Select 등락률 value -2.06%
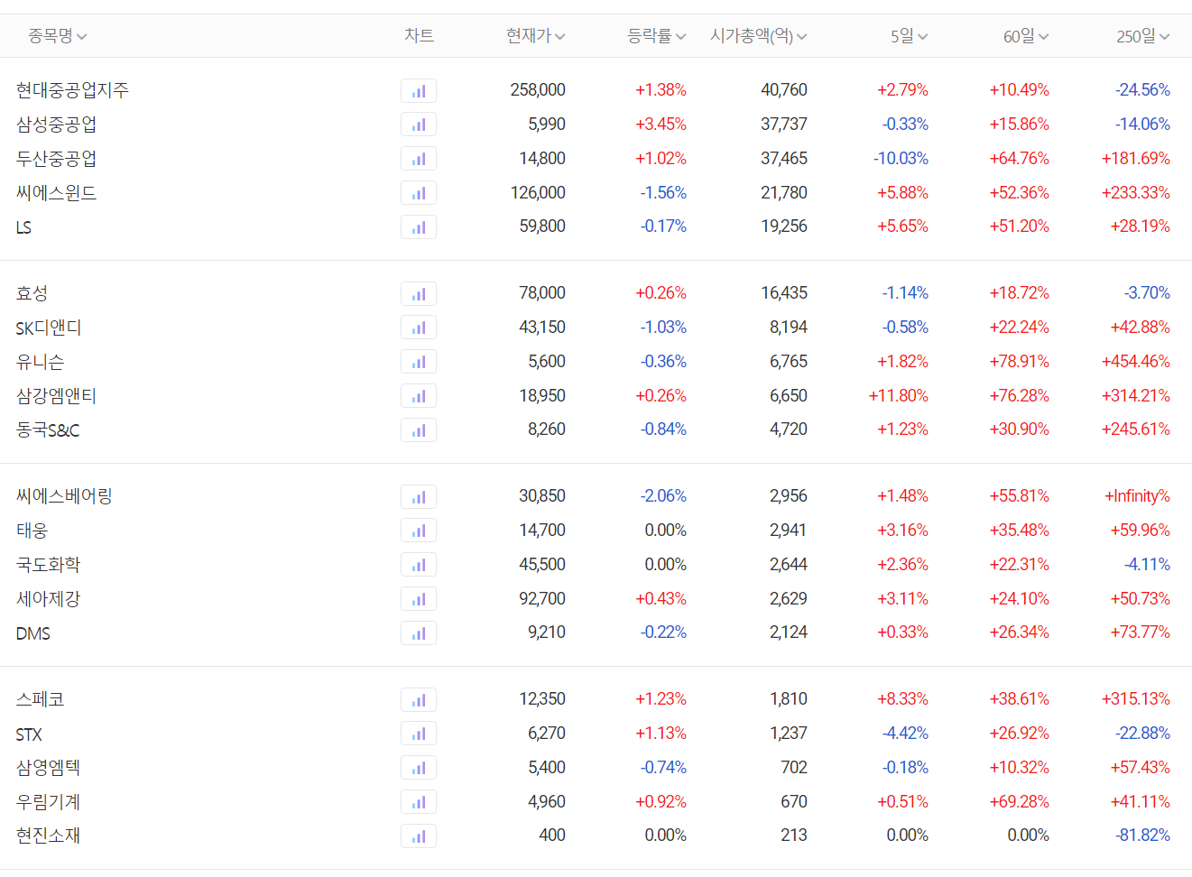 tap(663, 496)
